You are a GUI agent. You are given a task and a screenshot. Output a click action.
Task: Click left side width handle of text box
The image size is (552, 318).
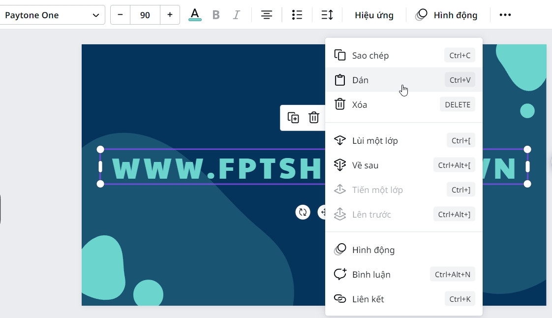100,166
